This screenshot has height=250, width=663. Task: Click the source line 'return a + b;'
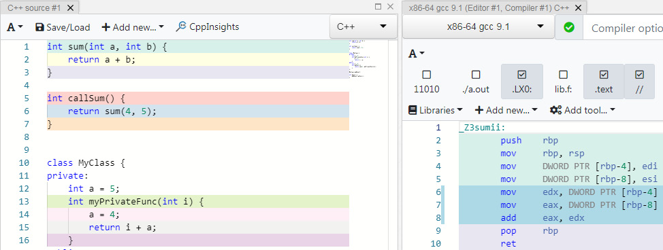pyautogui.click(x=101, y=60)
